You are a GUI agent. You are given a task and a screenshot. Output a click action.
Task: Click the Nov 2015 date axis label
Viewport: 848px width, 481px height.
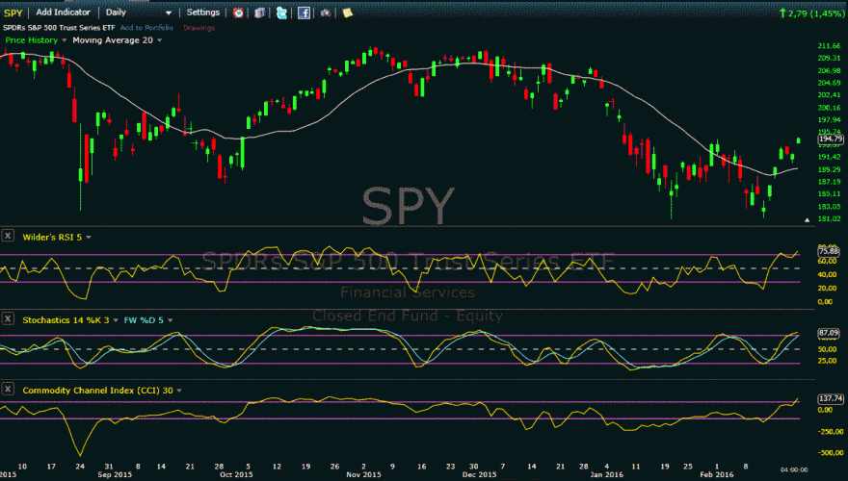coord(363,474)
